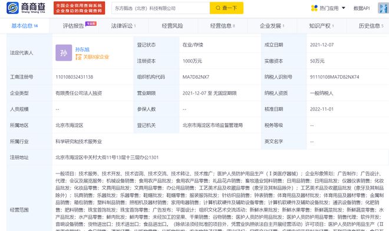Screen dimensions: 389x231
Task: Click the 税务等级 label cell
Action: click(284, 125)
